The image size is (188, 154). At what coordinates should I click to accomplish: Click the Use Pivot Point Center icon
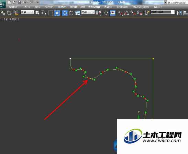(x=98, y=13)
